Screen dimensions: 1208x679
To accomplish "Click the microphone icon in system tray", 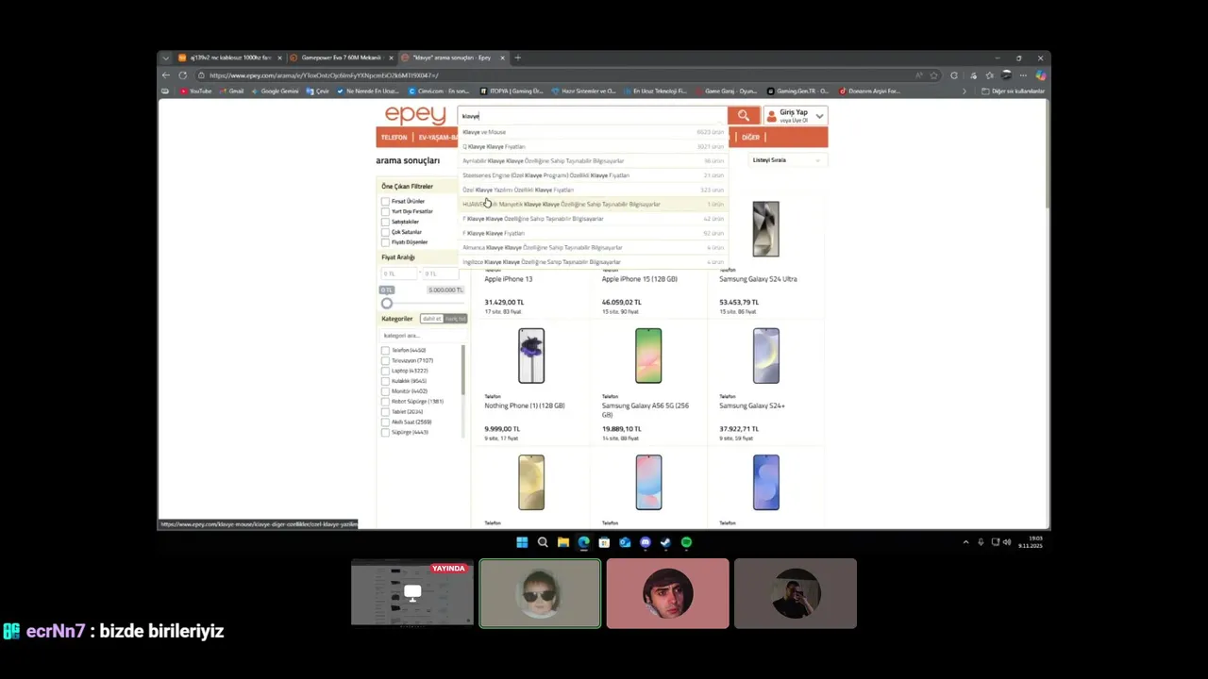I will [981, 542].
